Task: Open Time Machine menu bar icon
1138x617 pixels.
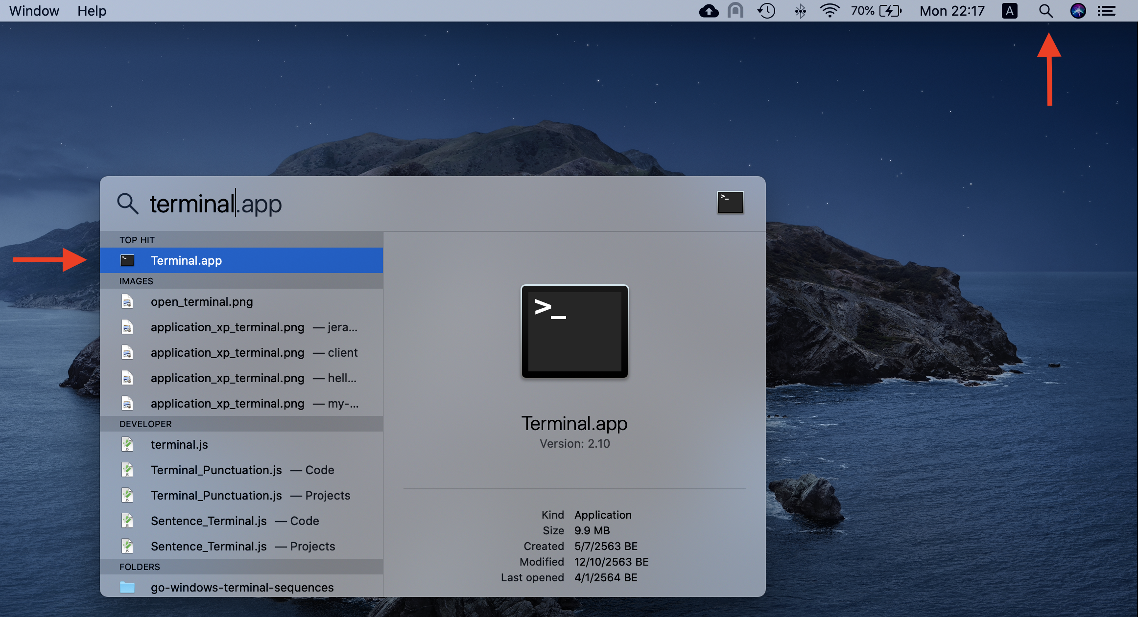Action: point(766,11)
